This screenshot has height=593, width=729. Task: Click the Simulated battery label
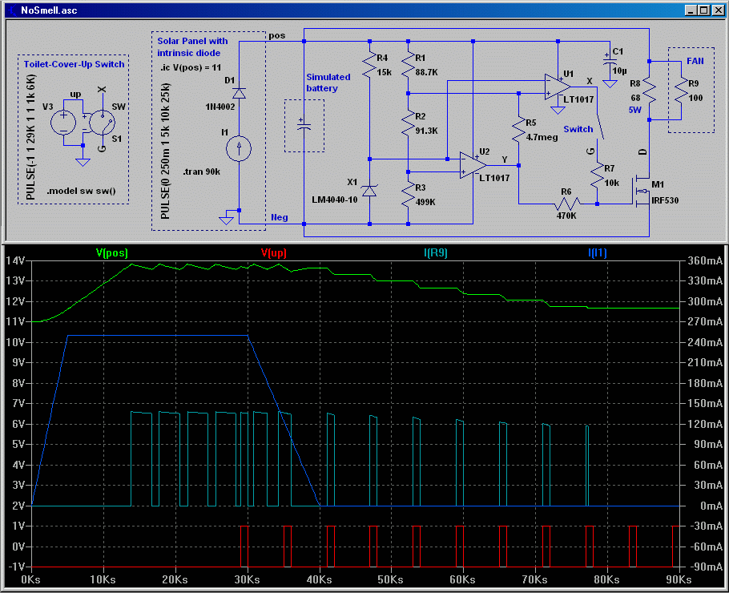tap(328, 83)
